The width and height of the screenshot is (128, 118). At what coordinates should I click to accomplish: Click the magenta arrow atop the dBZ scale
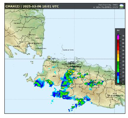coord(118,34)
